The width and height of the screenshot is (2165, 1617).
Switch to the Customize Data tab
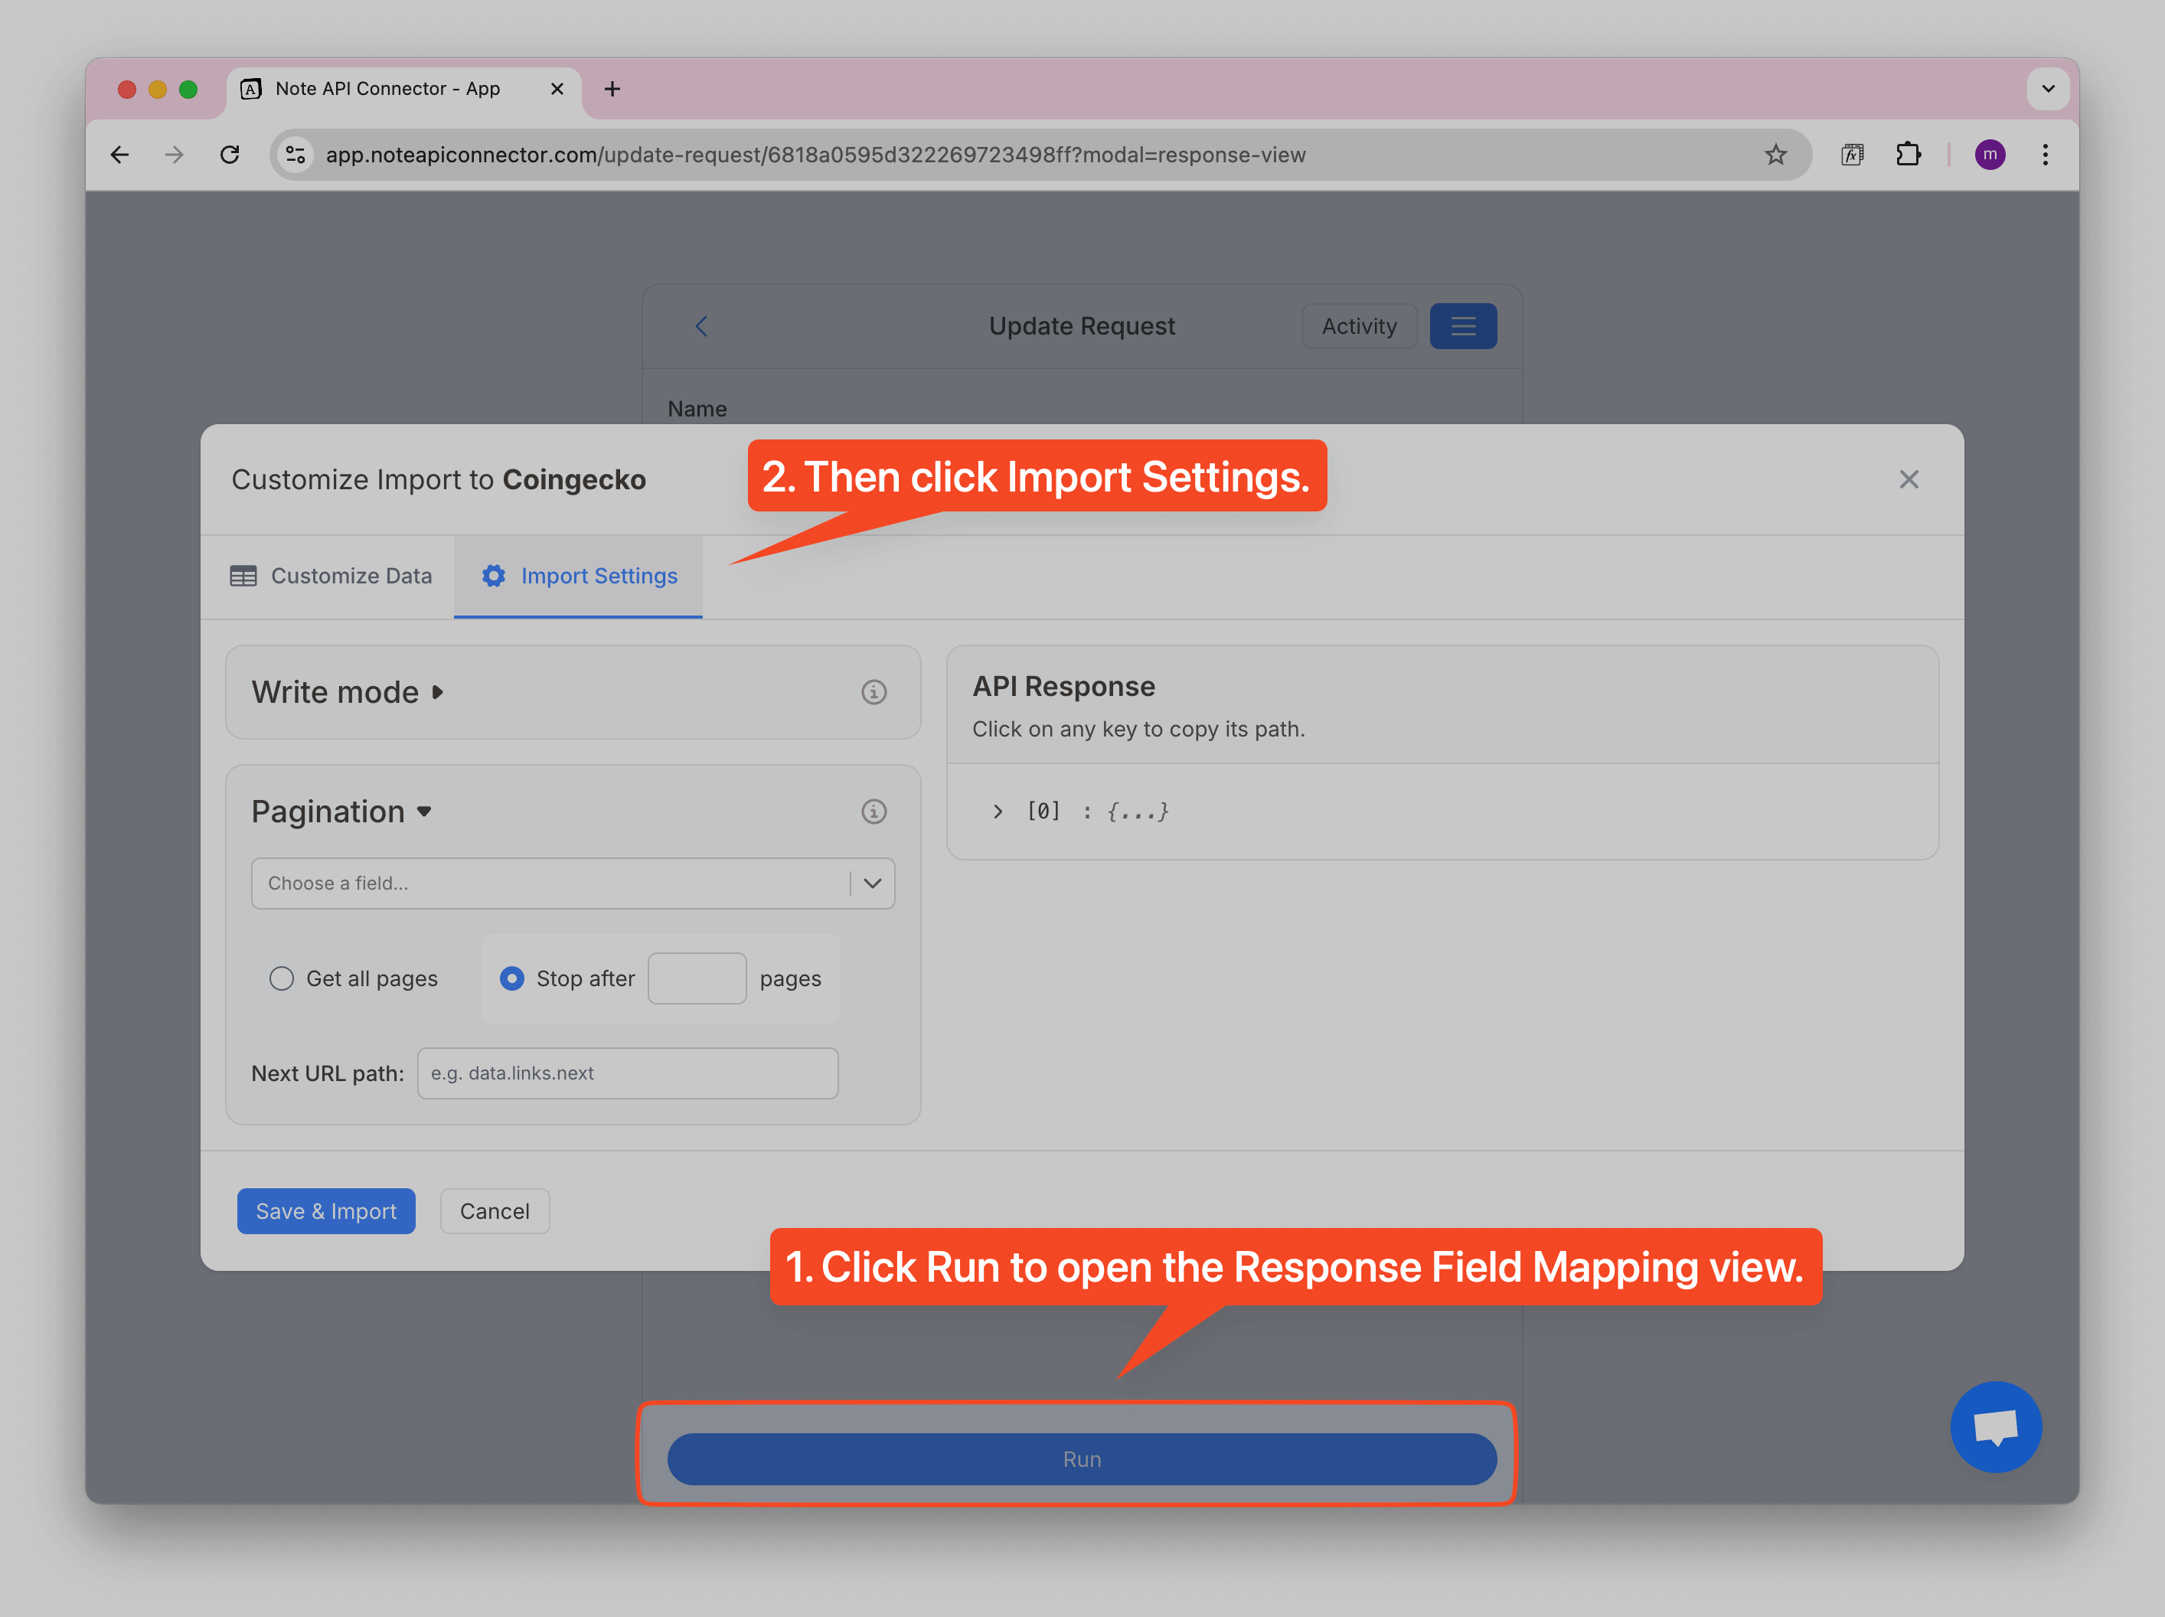331,577
